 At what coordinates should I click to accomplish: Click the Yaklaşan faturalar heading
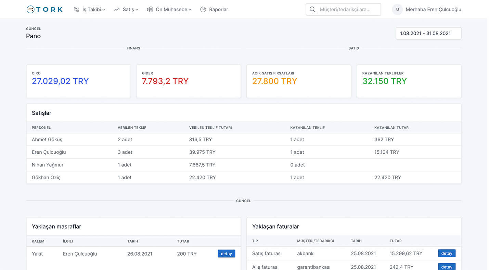[275, 227]
